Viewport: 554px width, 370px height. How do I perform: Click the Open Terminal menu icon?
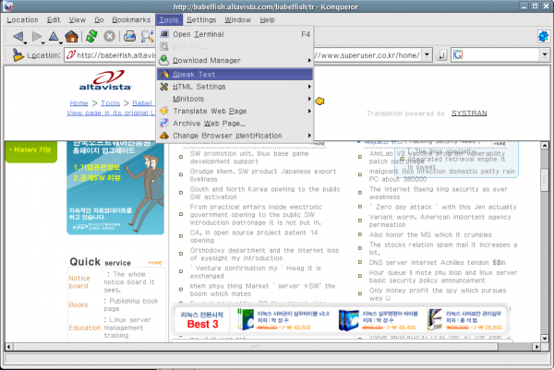pos(164,34)
